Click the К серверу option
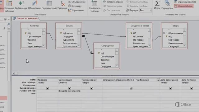This screenshot has width=199, height=112. (75, 6)
